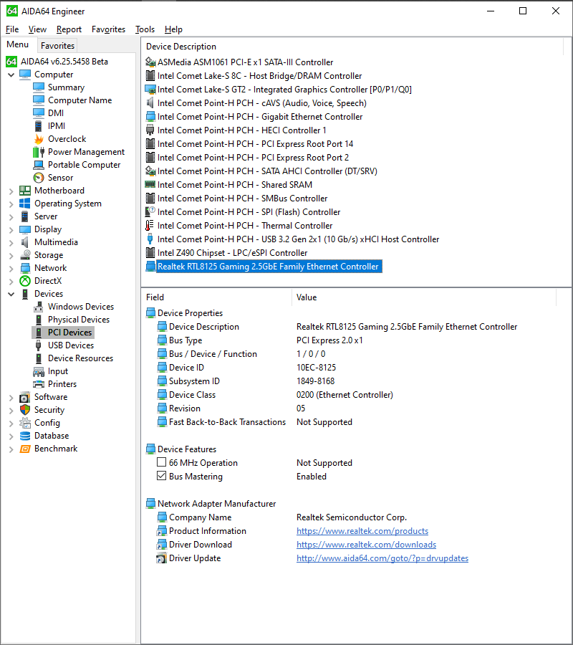
Task: Click the AIDA64 v6.25.5458 Beta root icon
Action: [11, 62]
